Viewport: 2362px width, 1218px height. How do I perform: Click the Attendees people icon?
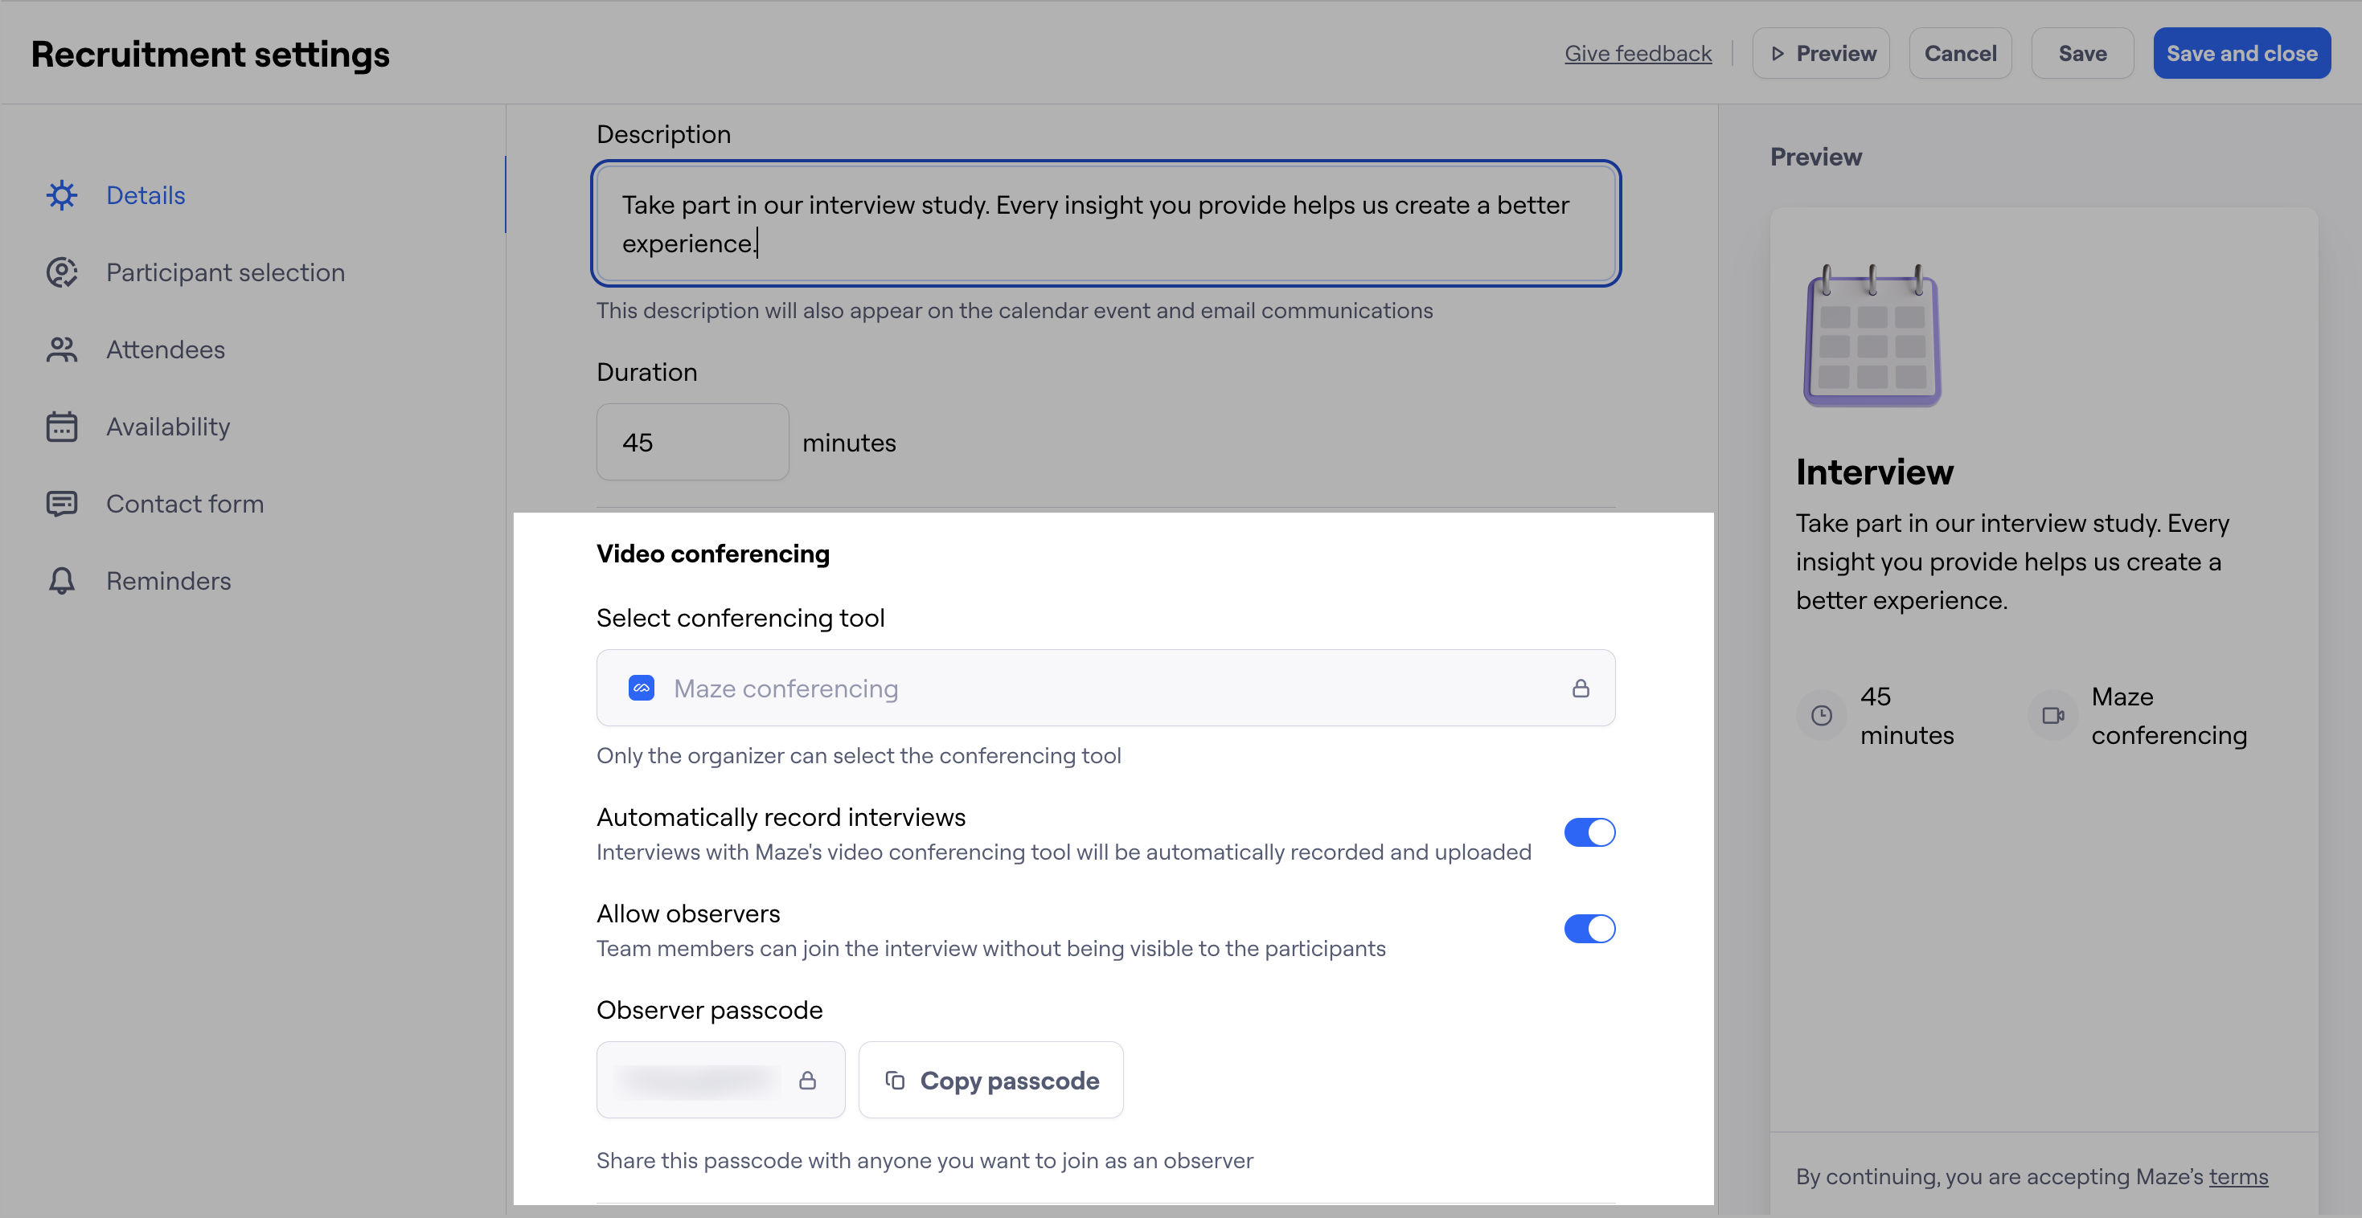[x=61, y=349]
